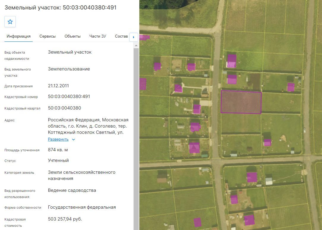Click magenta building partially cut at top-left map edge
The image size is (322, 230).
[144, 37]
